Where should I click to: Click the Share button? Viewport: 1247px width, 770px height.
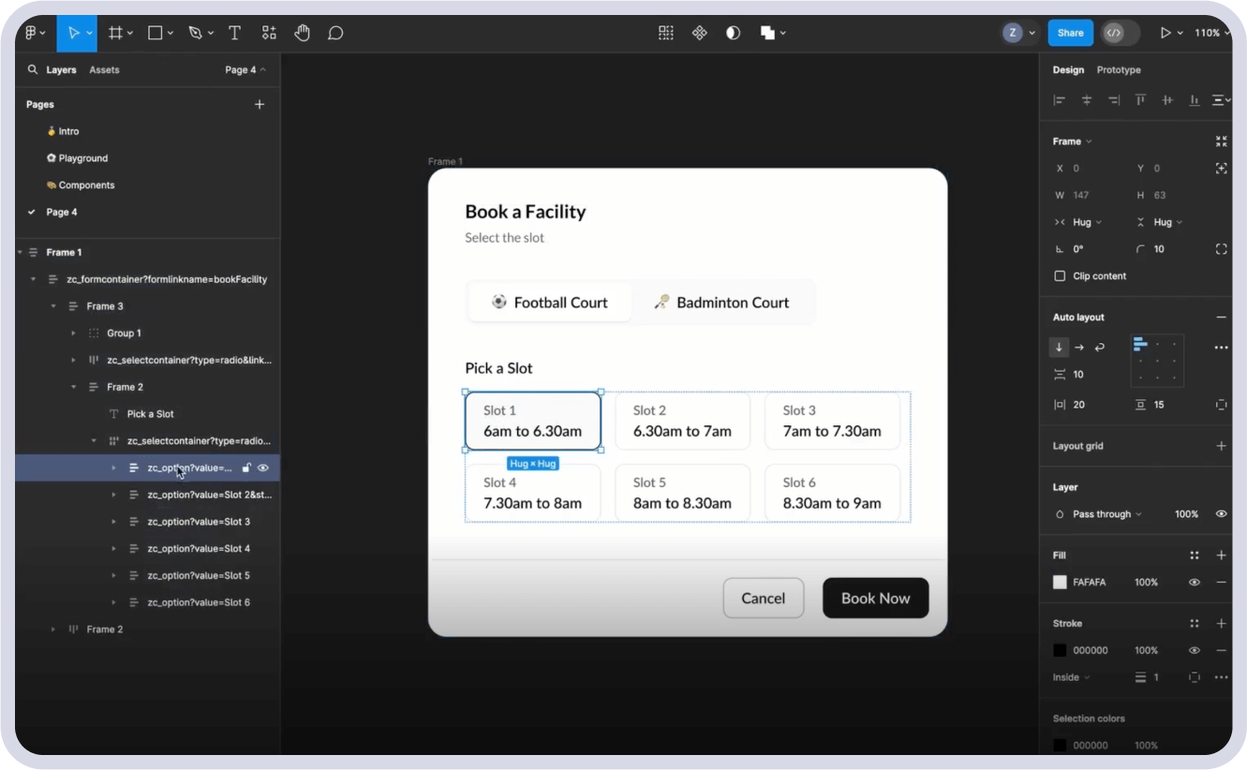[x=1070, y=33]
